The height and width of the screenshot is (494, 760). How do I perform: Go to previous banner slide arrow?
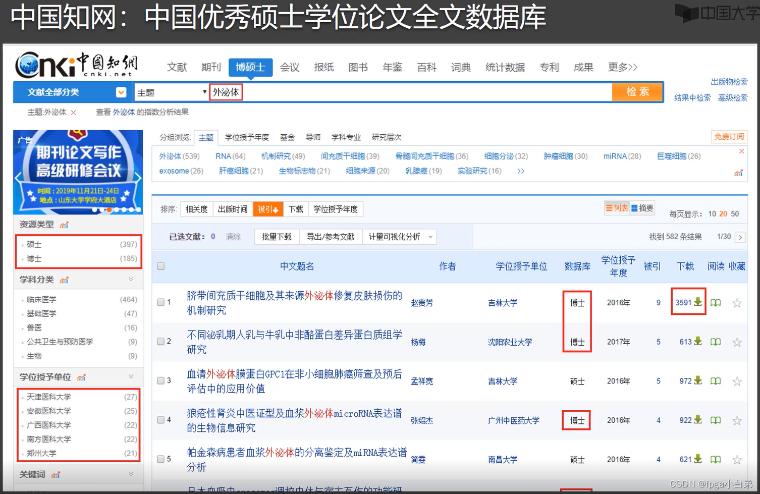tap(19, 177)
